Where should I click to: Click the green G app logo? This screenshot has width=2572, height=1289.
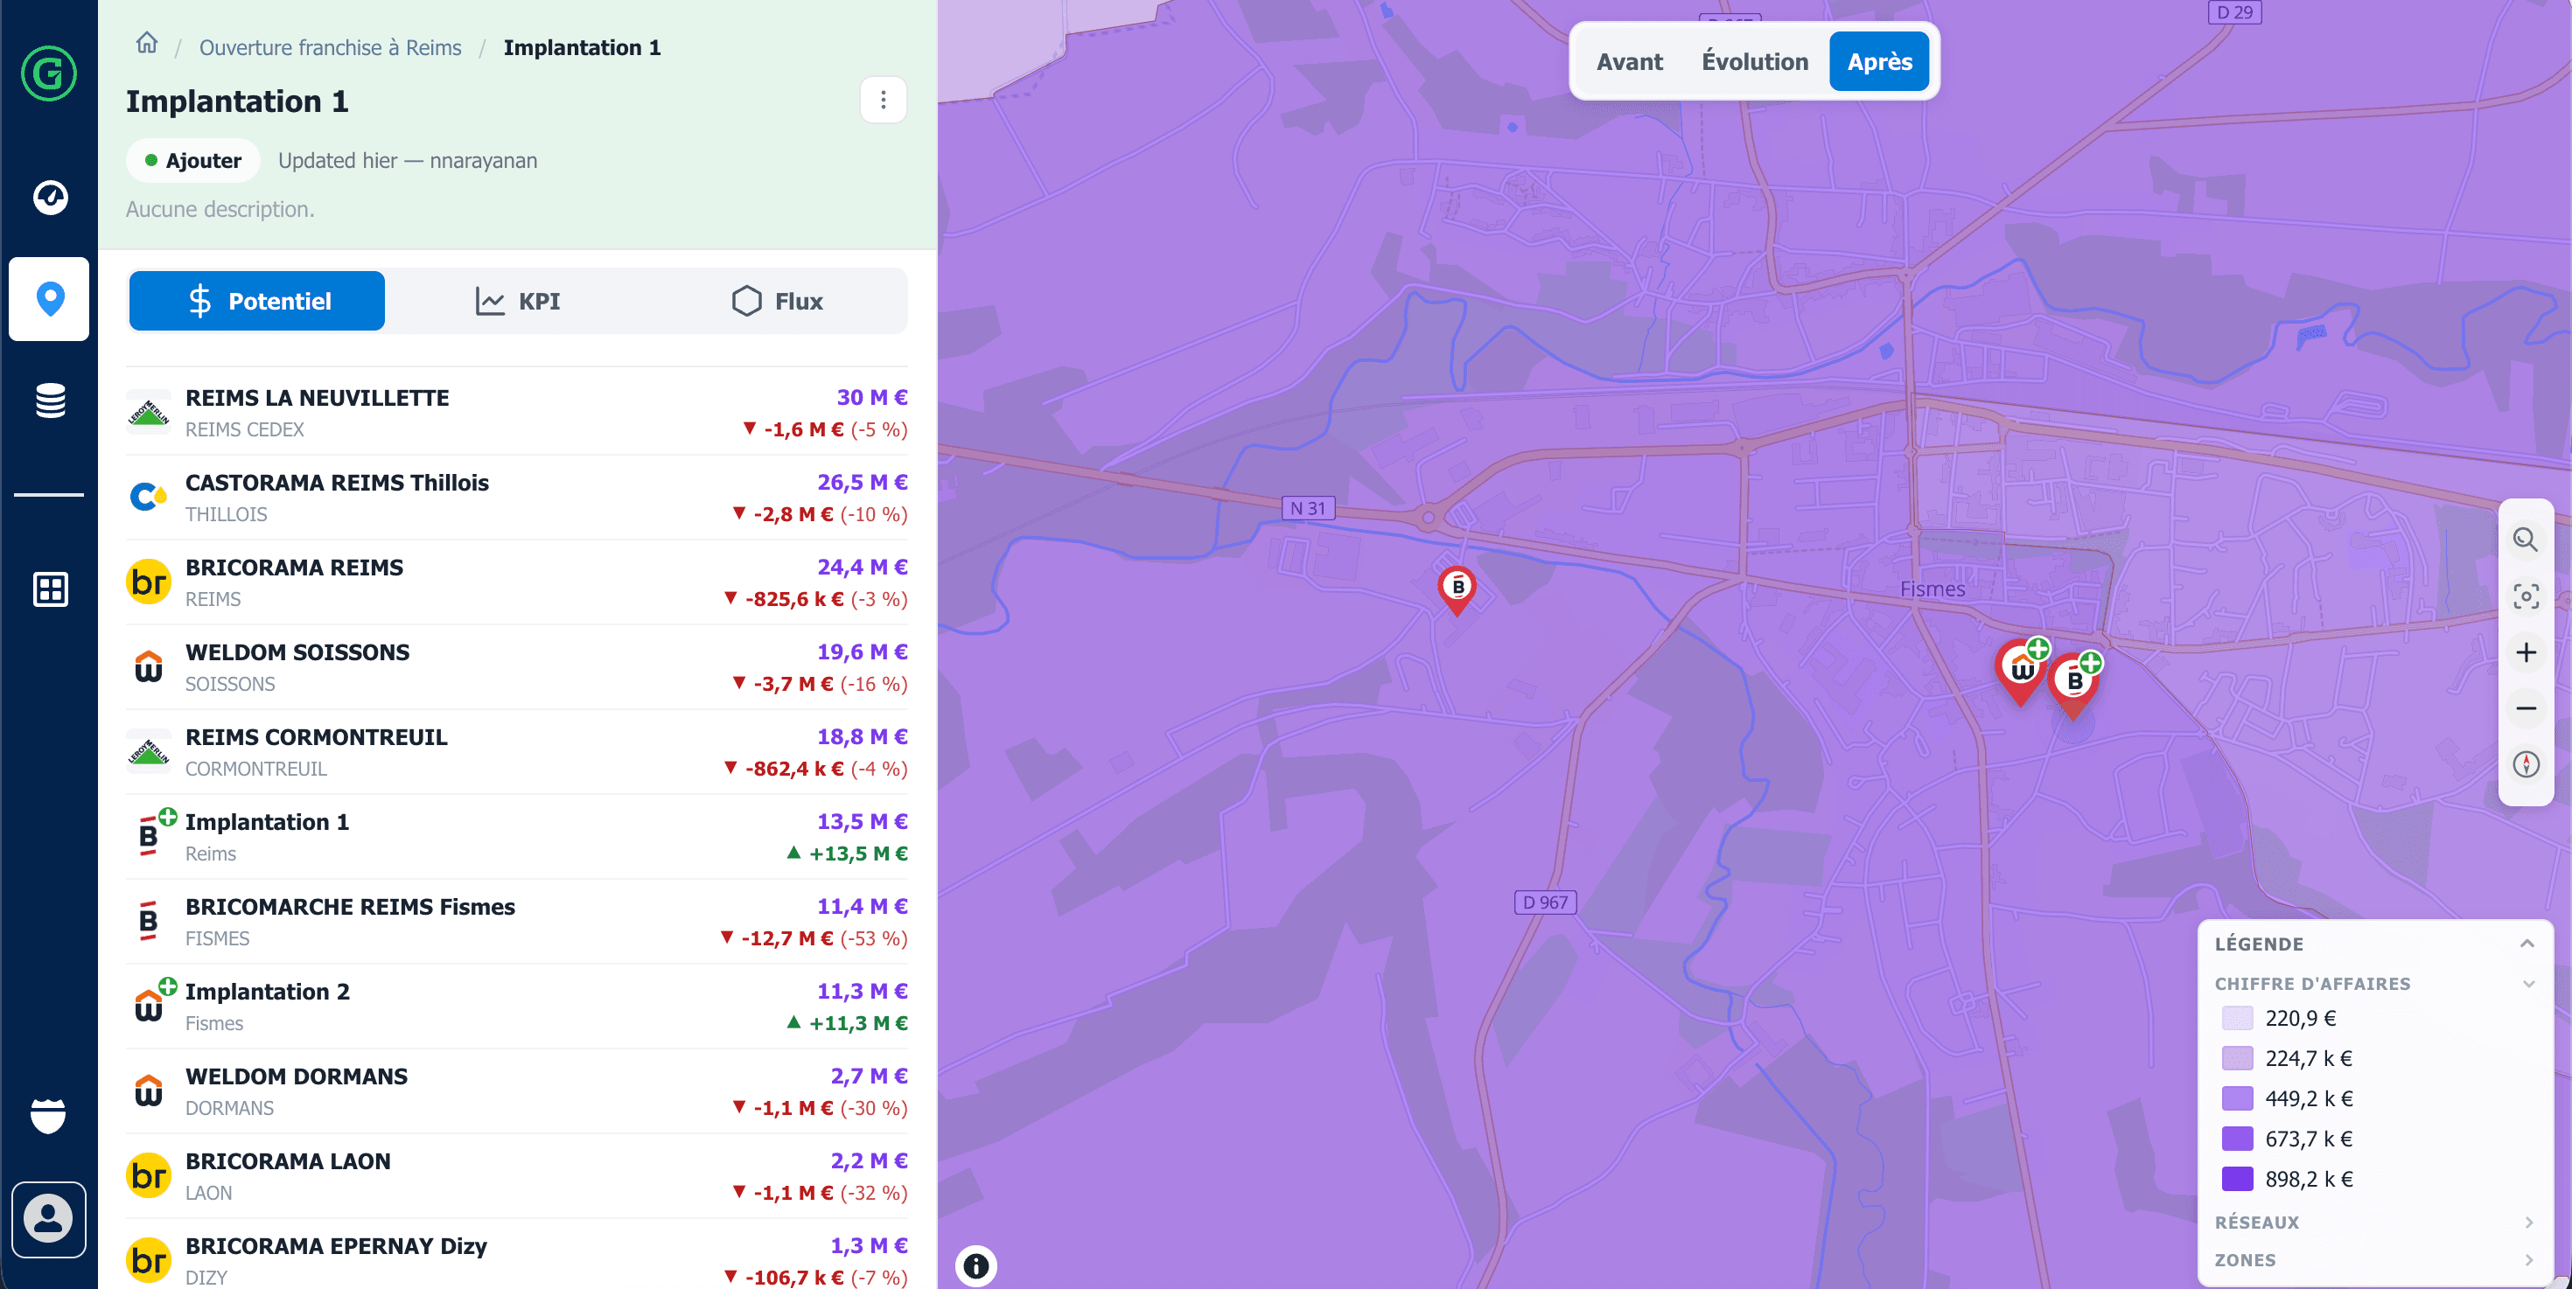(49, 73)
